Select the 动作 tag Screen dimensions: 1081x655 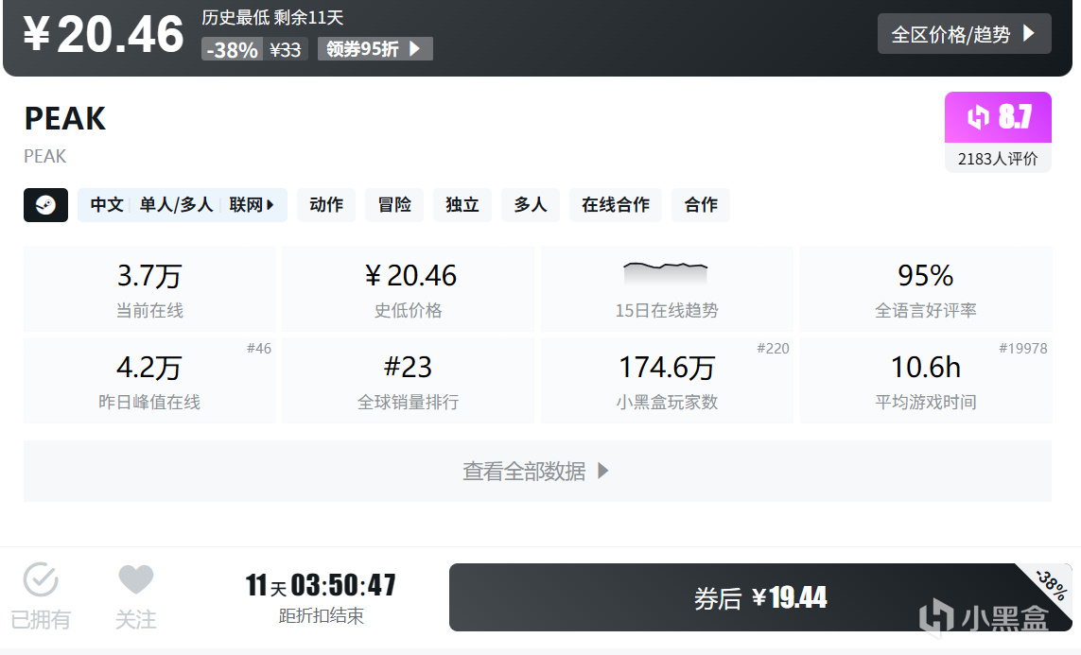(326, 204)
